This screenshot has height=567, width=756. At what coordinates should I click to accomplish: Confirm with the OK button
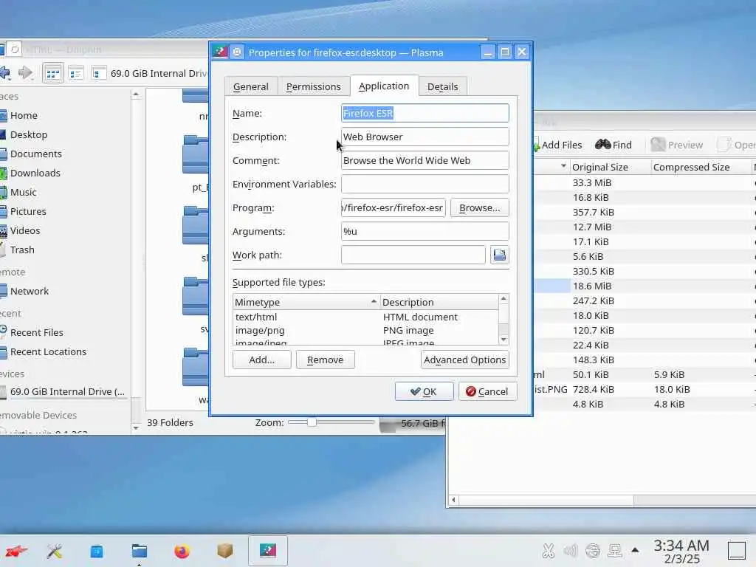[424, 391]
